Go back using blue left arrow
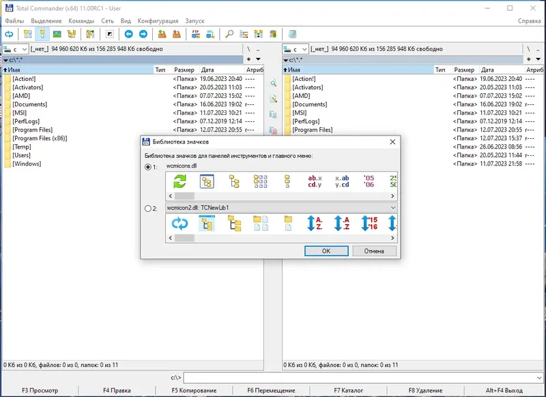546x397 pixels. tap(128, 34)
